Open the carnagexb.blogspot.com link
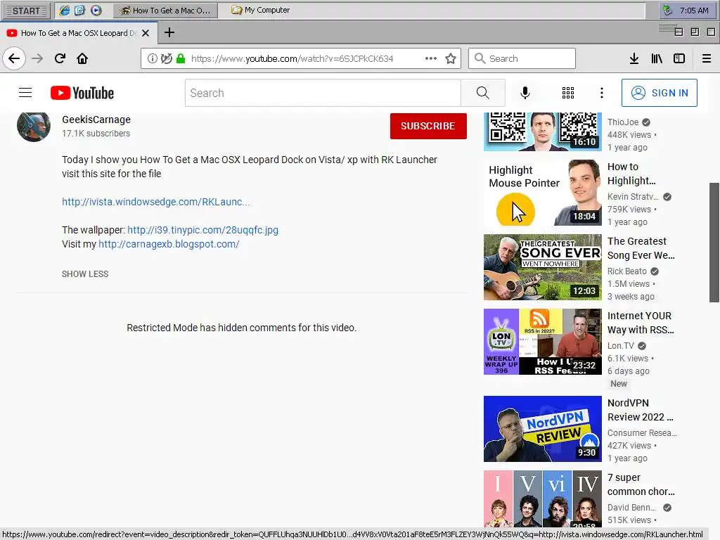The image size is (720, 540). 169,244
